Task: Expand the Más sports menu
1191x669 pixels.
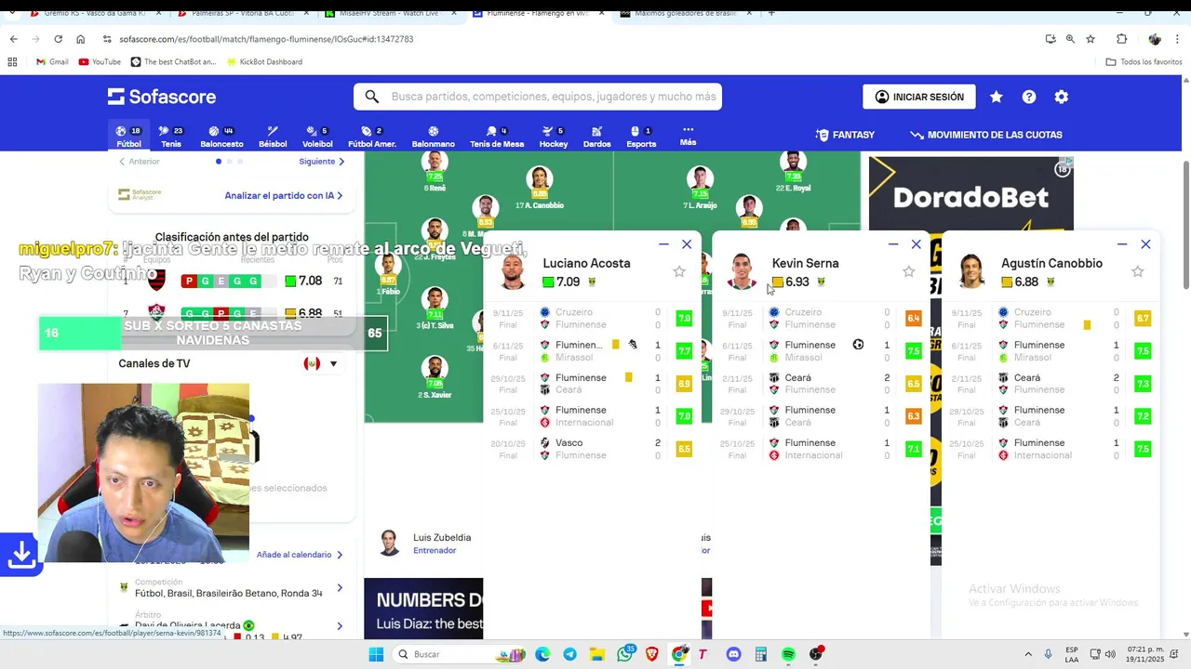Action: tap(688, 136)
